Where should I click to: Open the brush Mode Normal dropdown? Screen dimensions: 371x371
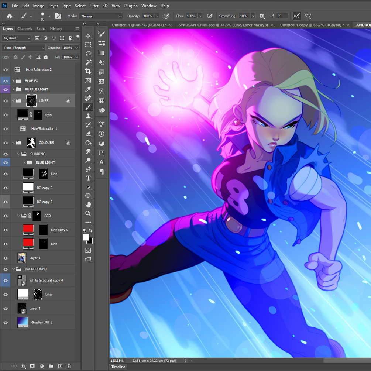click(x=101, y=16)
